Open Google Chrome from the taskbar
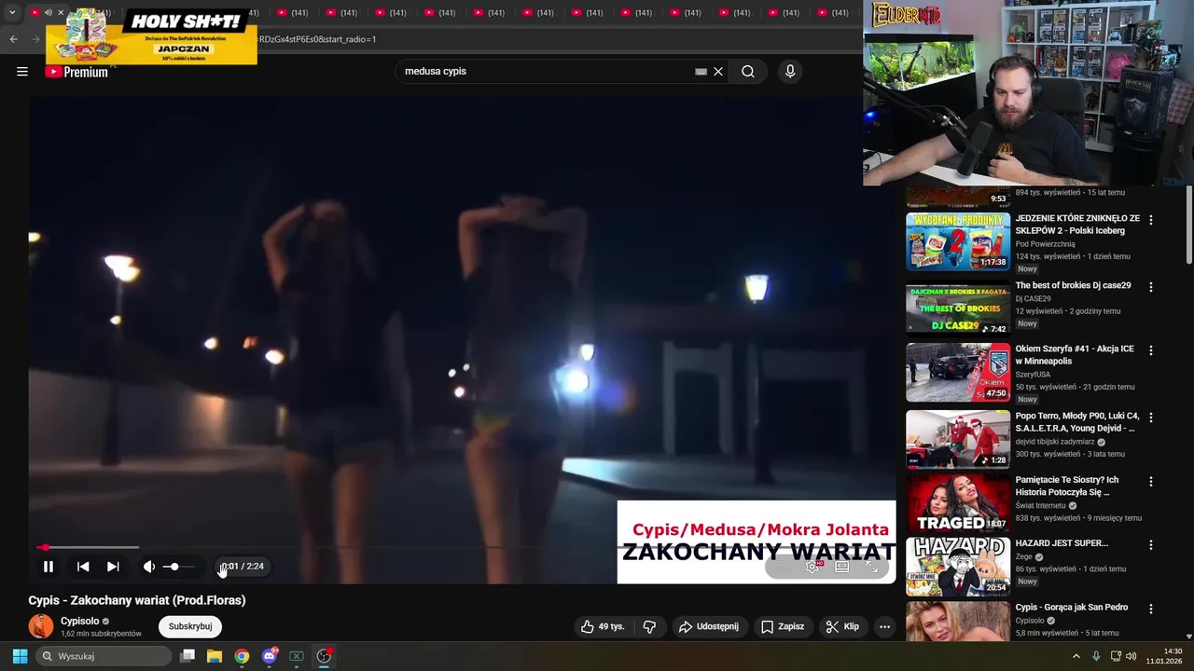 point(242,656)
